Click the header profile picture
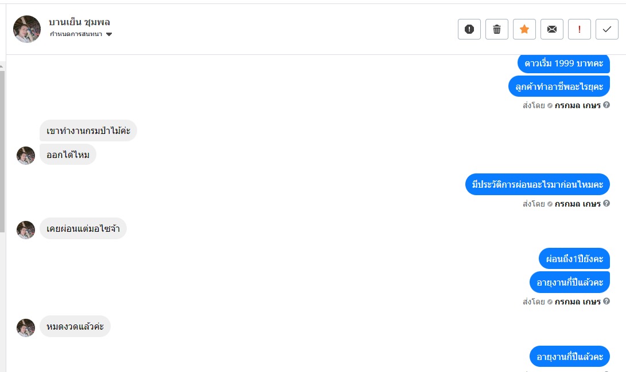Screen dimensions: 626x372 click(x=27, y=29)
